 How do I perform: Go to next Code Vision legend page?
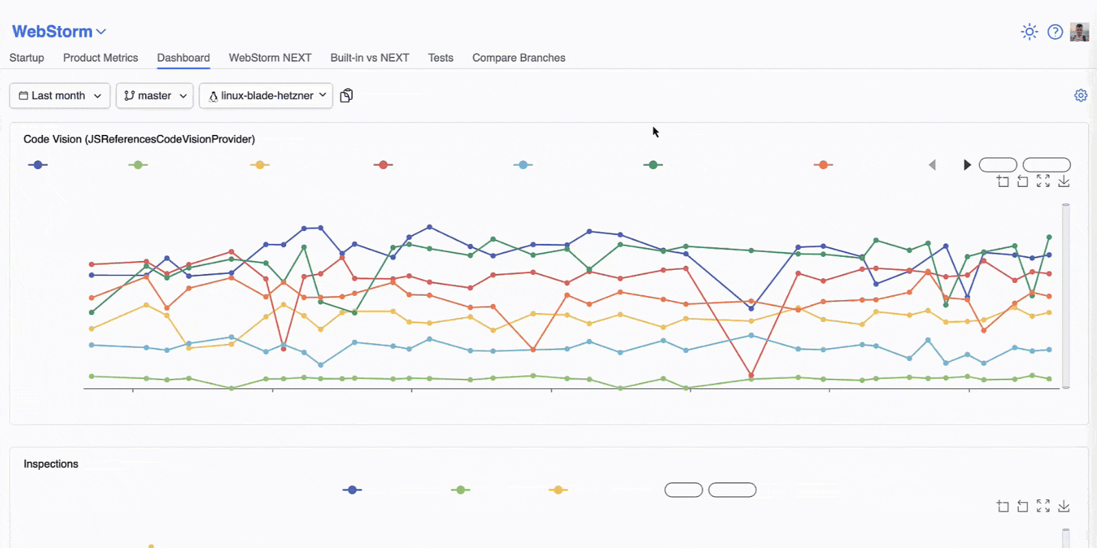pos(967,165)
